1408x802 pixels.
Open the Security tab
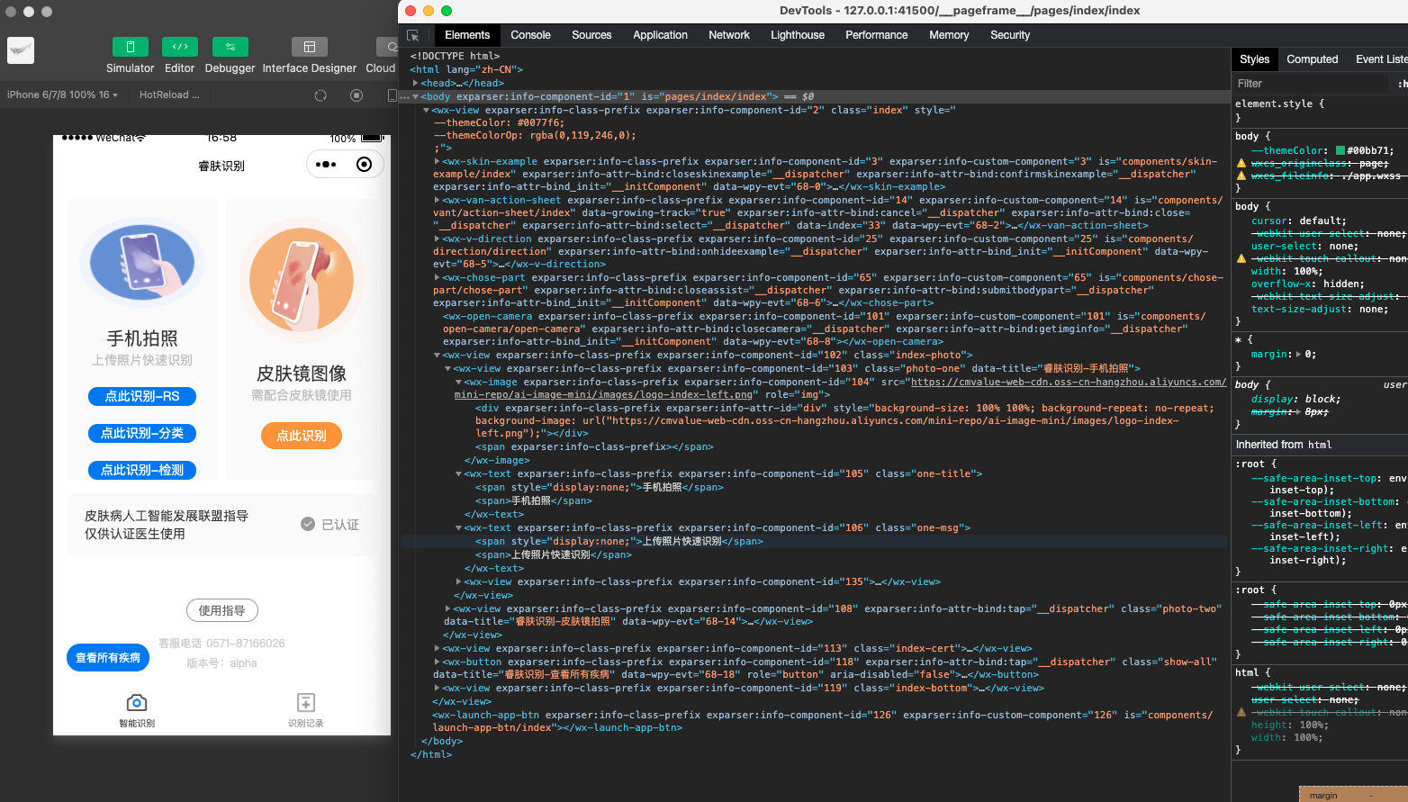point(1010,35)
